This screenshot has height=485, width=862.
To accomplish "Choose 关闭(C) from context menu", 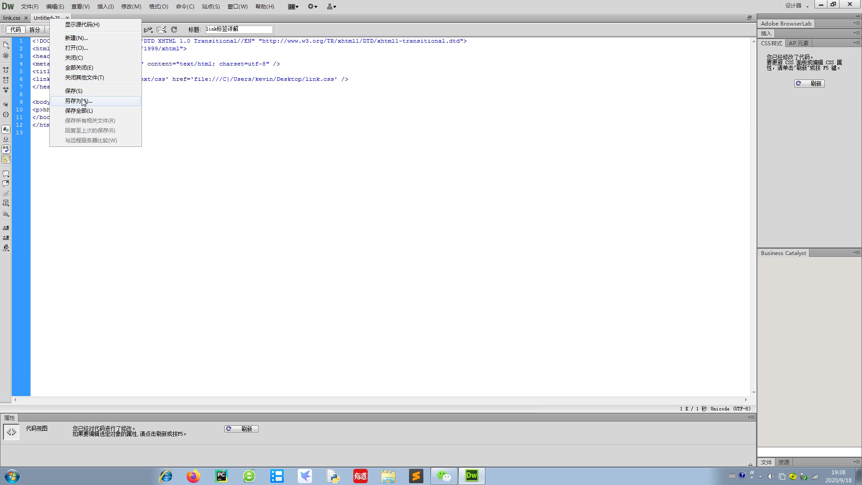I will pos(96,58).
